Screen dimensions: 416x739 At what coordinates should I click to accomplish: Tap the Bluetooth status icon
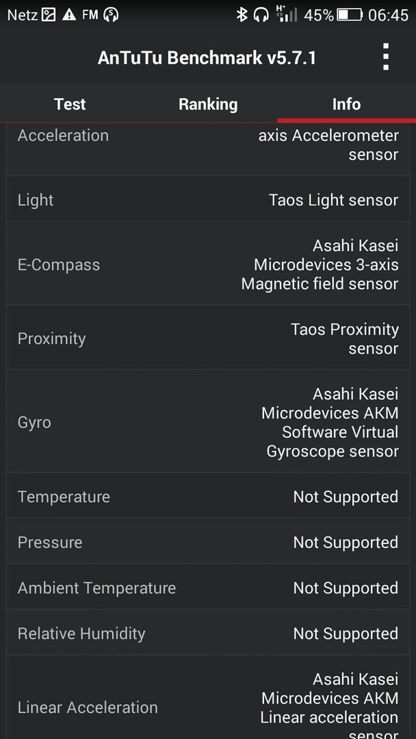point(242,14)
